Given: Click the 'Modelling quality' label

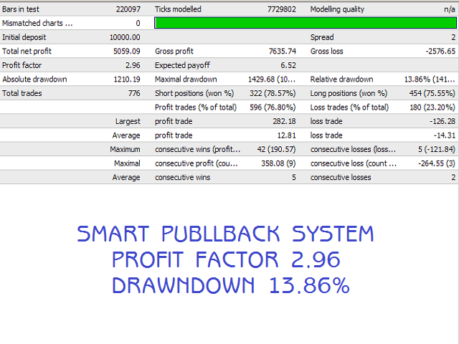Looking at the screenshot, I should click(337, 9).
